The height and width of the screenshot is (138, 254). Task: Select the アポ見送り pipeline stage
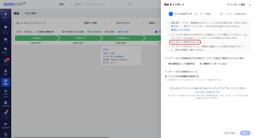click(x=36, y=38)
